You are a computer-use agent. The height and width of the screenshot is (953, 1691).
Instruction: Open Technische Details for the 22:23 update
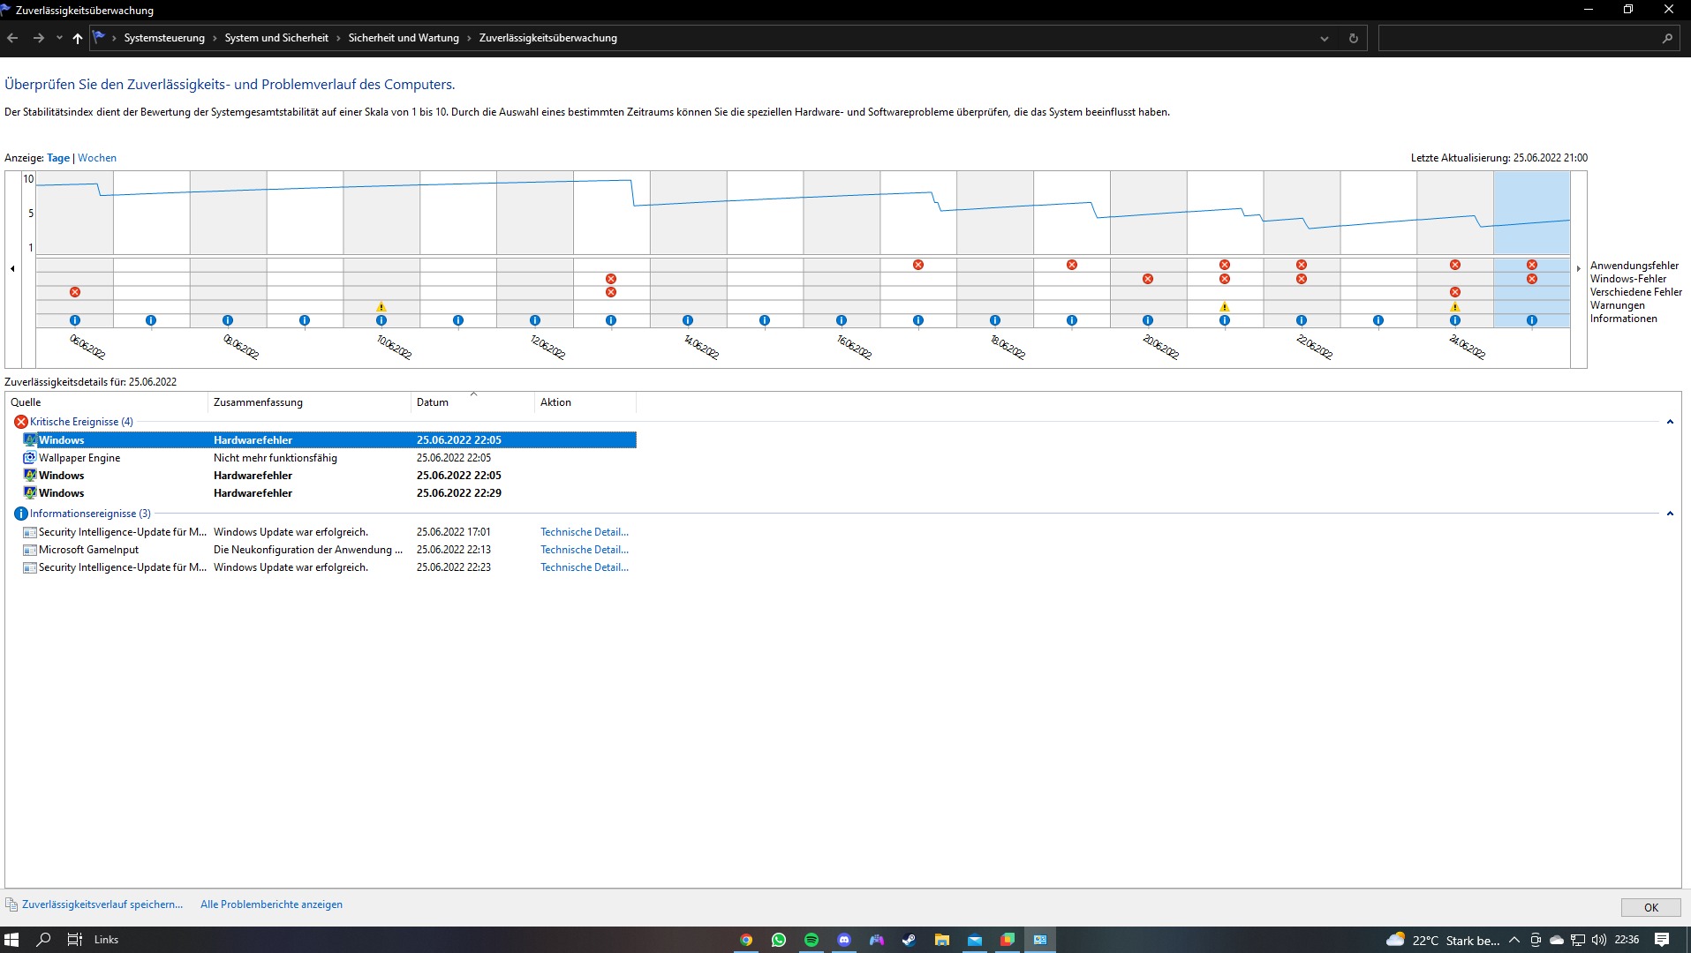click(x=585, y=567)
